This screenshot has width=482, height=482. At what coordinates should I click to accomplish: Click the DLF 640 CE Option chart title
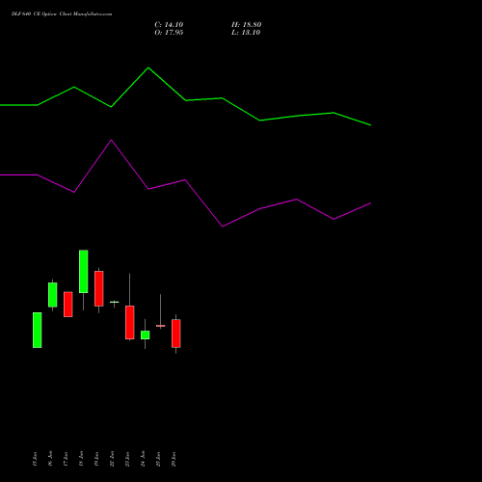62,14
